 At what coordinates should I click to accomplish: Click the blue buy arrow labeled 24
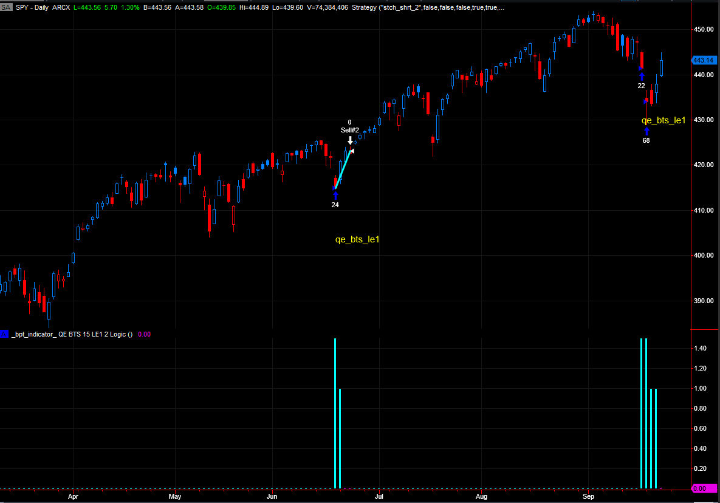(x=335, y=196)
